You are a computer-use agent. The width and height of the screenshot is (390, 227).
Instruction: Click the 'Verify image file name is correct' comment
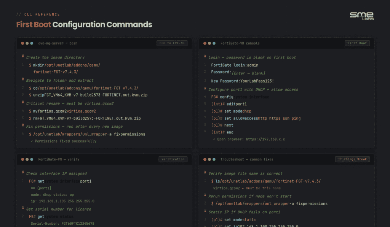(x=245, y=174)
